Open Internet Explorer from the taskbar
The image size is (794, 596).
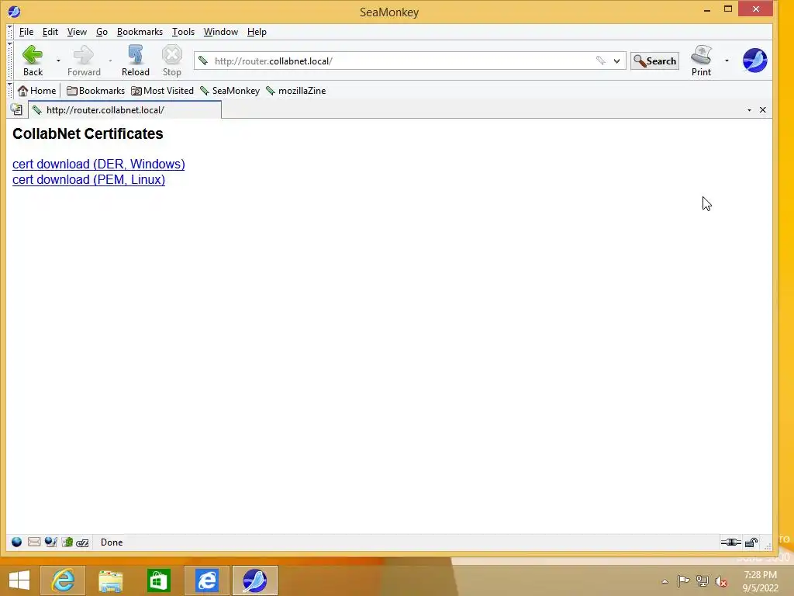click(x=64, y=580)
